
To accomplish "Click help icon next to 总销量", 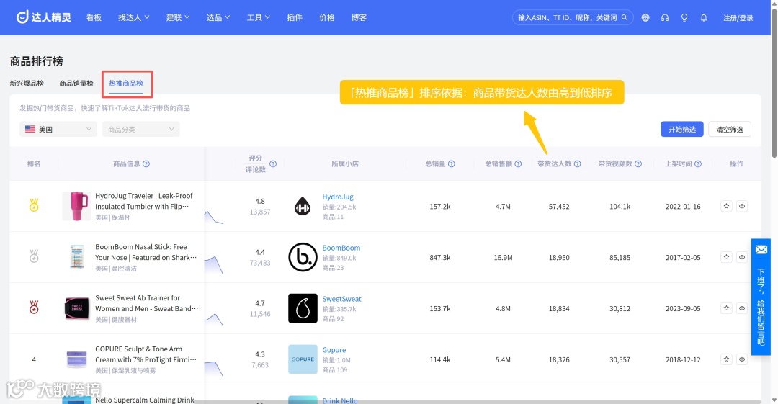I will tap(452, 163).
